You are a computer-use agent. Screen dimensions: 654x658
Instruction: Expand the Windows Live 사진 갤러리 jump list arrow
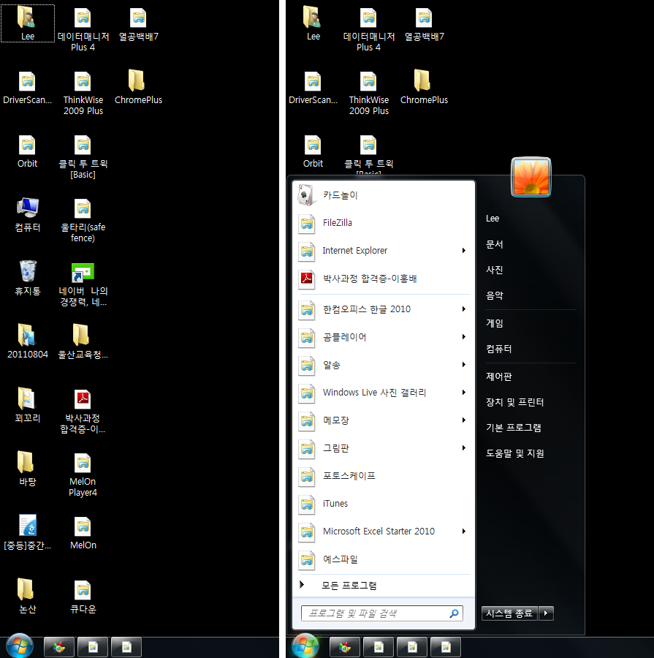[x=463, y=393]
